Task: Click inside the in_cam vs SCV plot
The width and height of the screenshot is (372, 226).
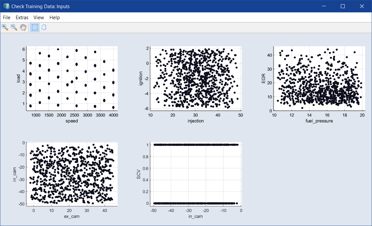Action: [195, 174]
